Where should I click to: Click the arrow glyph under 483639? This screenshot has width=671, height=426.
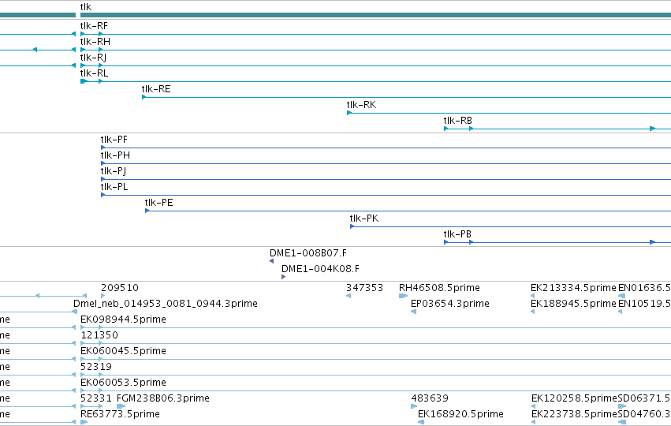pos(414,406)
